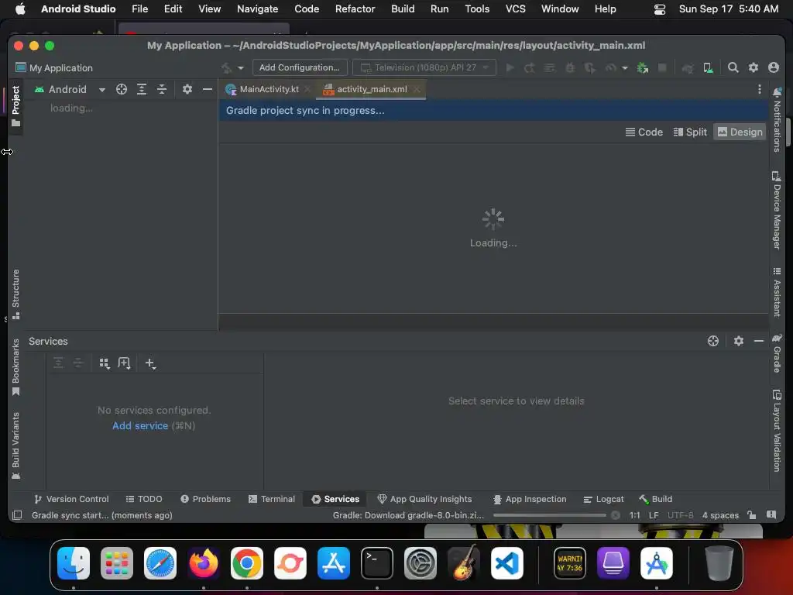Open IDE settings gear in toolbar
This screenshot has width=793, height=595.
point(753,68)
